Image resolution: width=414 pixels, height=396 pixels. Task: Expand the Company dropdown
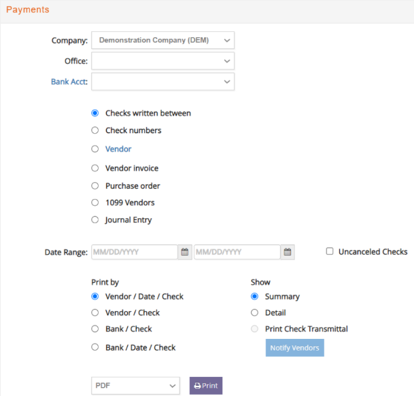tap(162, 40)
